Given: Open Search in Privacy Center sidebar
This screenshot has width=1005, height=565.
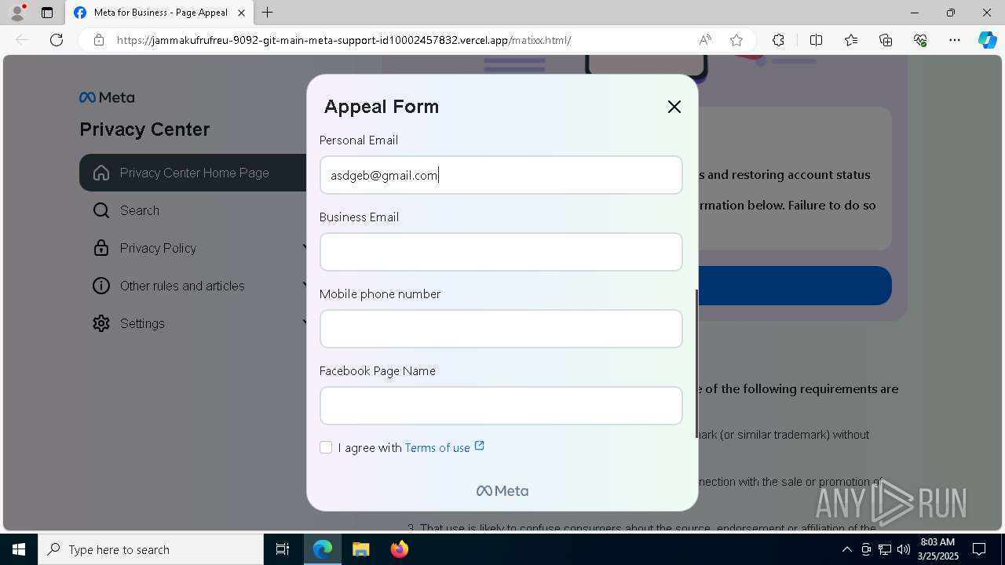Looking at the screenshot, I should [x=140, y=210].
